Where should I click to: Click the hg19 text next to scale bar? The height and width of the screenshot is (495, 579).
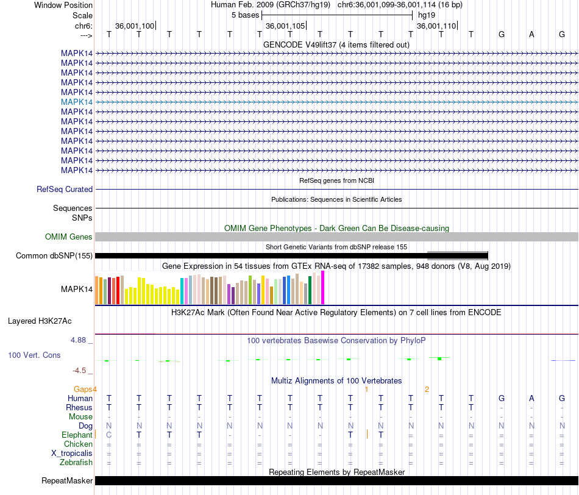(x=427, y=15)
